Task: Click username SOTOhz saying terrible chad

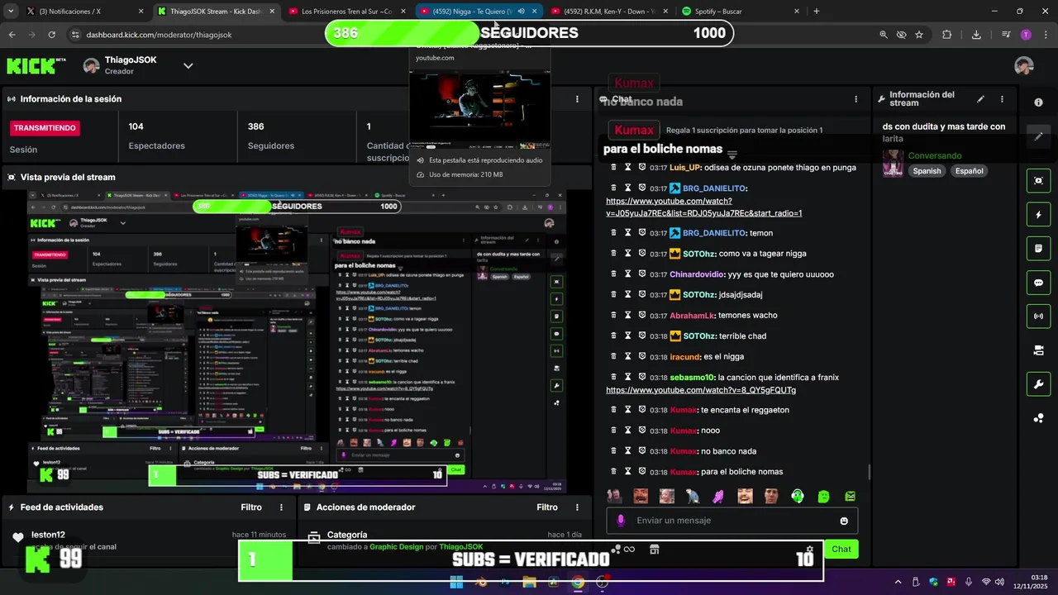Action: point(698,336)
